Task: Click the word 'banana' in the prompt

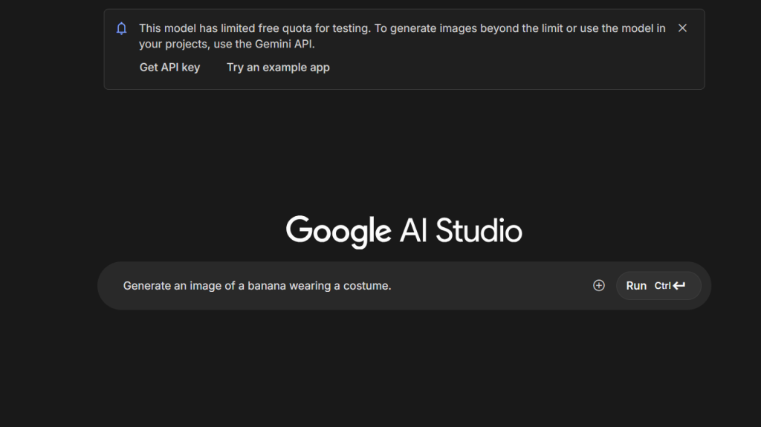Action: coord(267,286)
